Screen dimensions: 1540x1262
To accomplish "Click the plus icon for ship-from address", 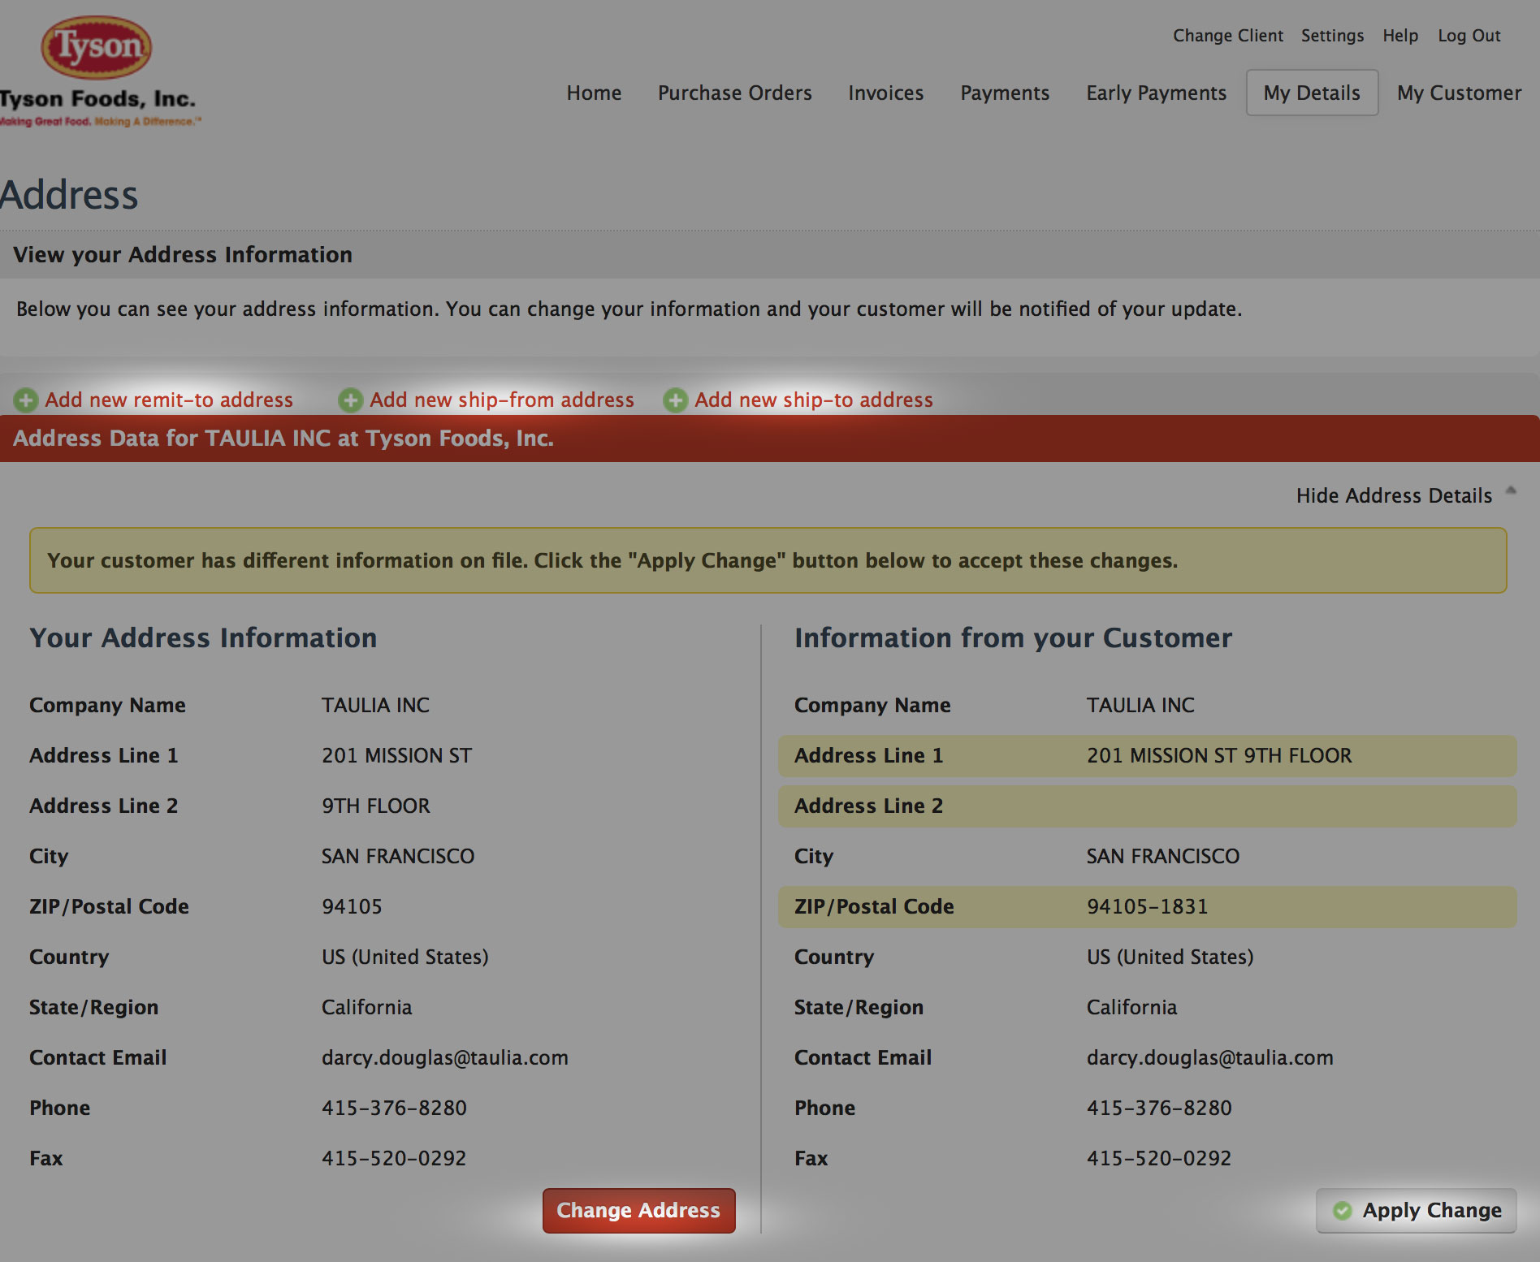I will (351, 400).
